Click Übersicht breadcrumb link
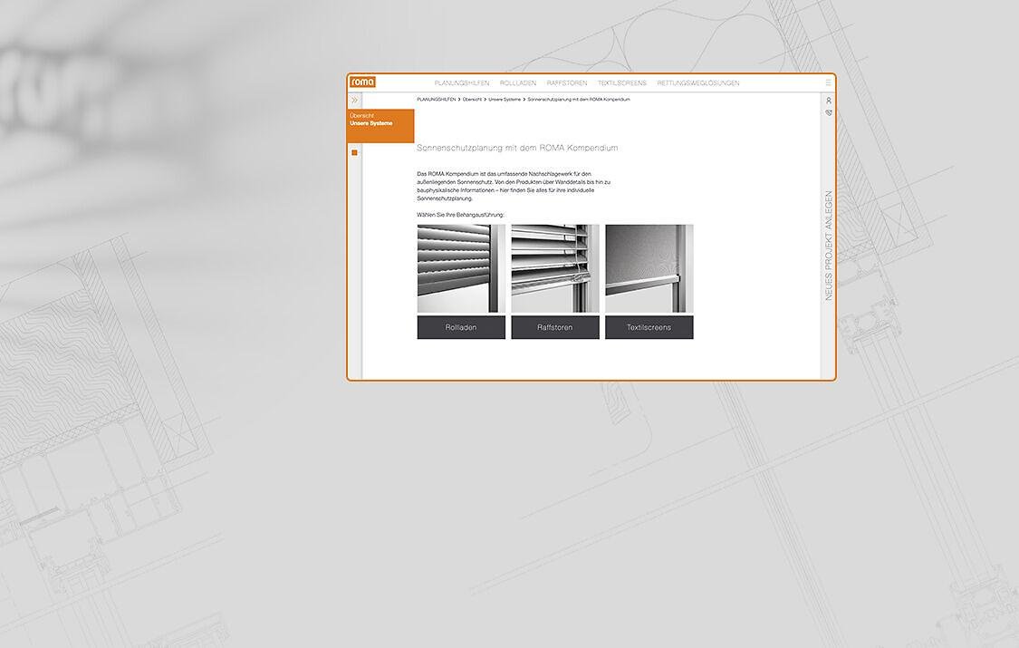Screen dimensions: 1019x648 click(473, 100)
